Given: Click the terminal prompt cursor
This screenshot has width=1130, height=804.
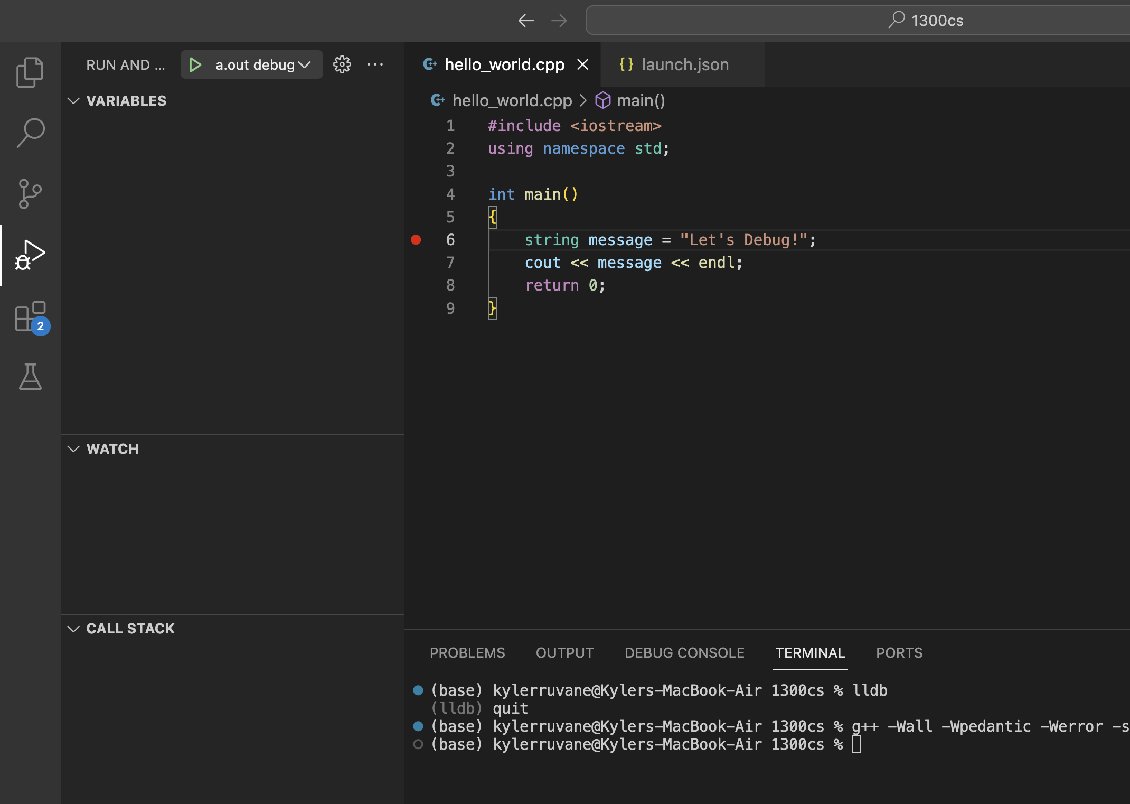Looking at the screenshot, I should (856, 744).
